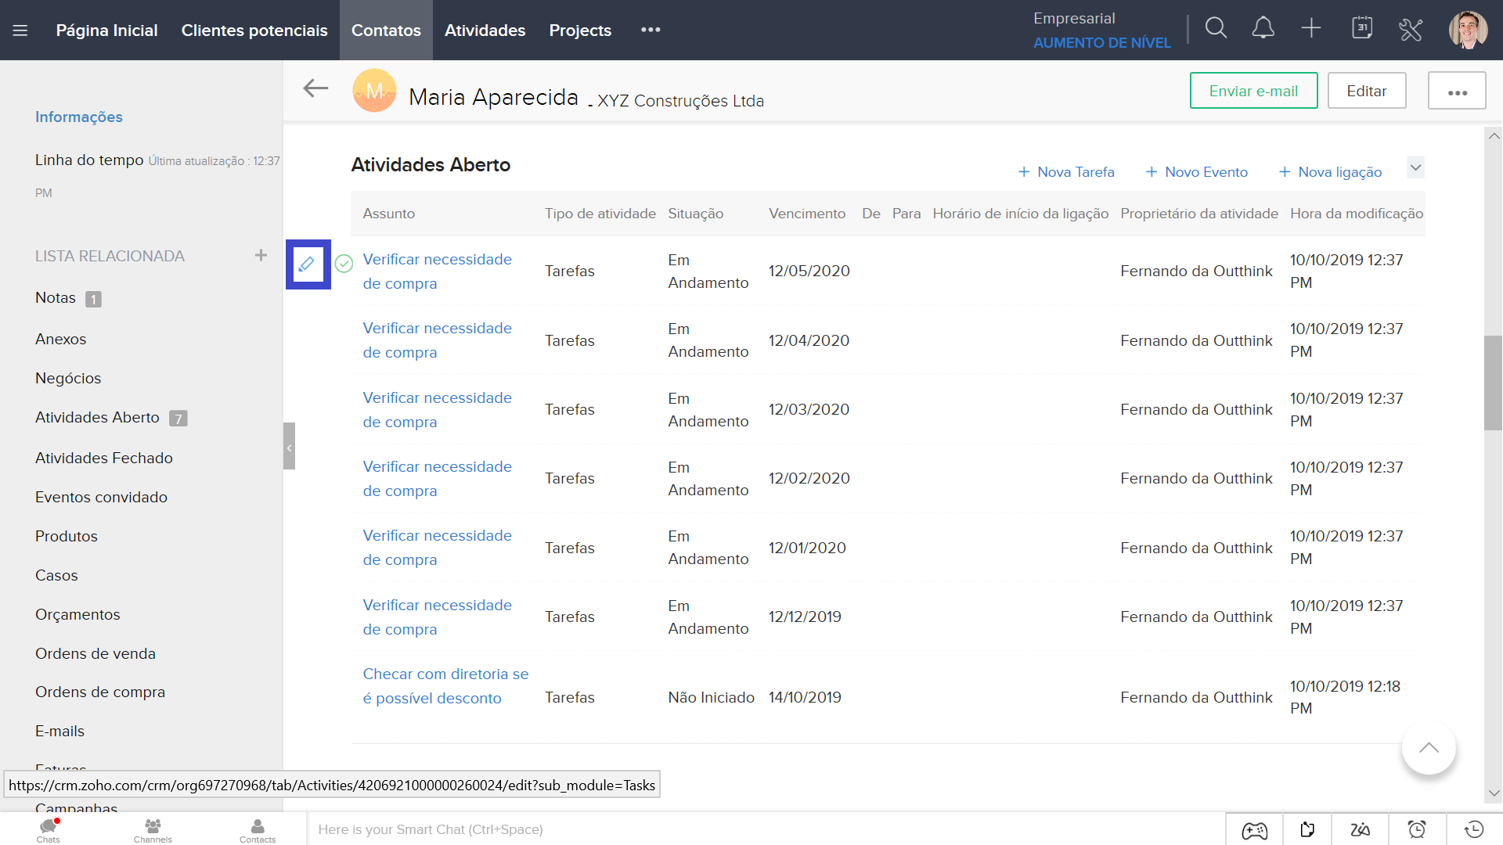The width and height of the screenshot is (1503, 845).
Task: Open the search magnifier icon
Action: [x=1216, y=29]
